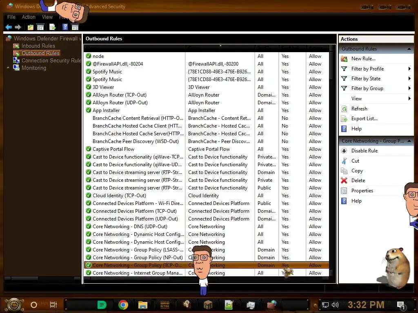
Task: Click Properties action link
Action: (x=362, y=191)
